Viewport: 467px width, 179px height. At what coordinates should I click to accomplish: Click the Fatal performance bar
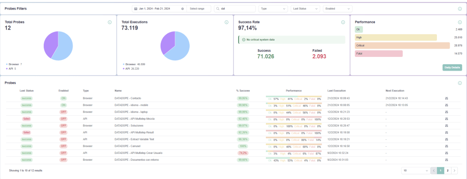379,54
